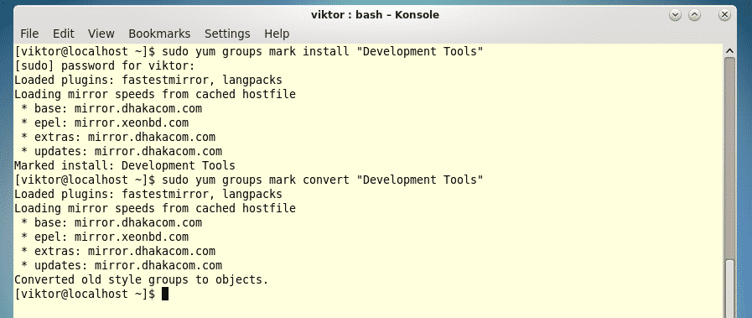
Task: Click the 'viktor : bash – Konsole' title bar
Action: [x=375, y=15]
